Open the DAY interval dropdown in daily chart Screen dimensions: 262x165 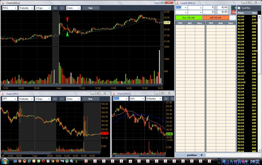point(143,99)
